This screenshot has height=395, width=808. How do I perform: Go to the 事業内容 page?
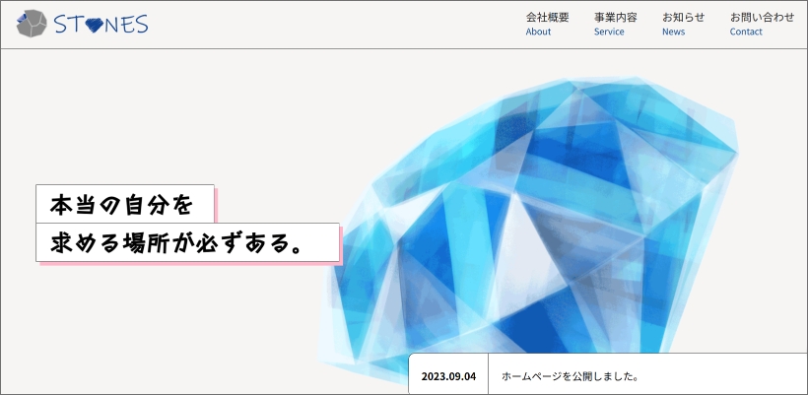[x=615, y=17]
